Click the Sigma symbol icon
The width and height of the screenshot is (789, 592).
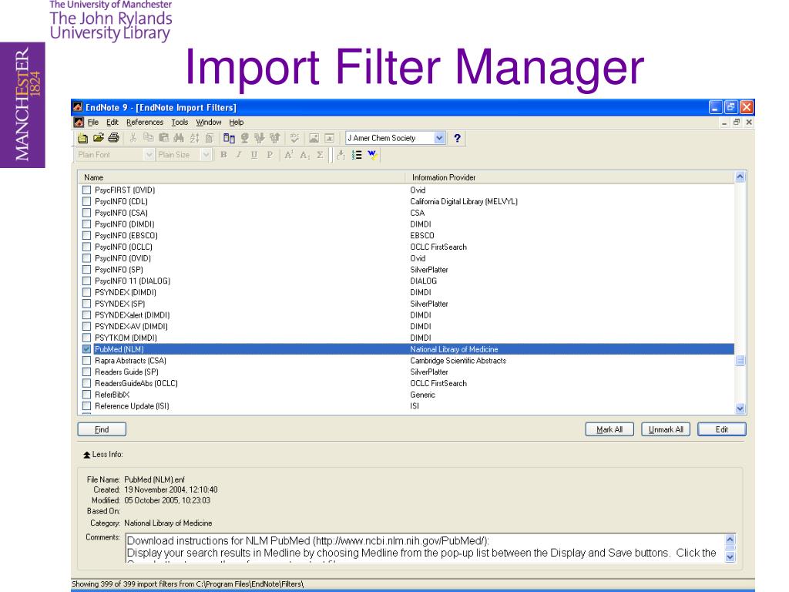tap(320, 155)
